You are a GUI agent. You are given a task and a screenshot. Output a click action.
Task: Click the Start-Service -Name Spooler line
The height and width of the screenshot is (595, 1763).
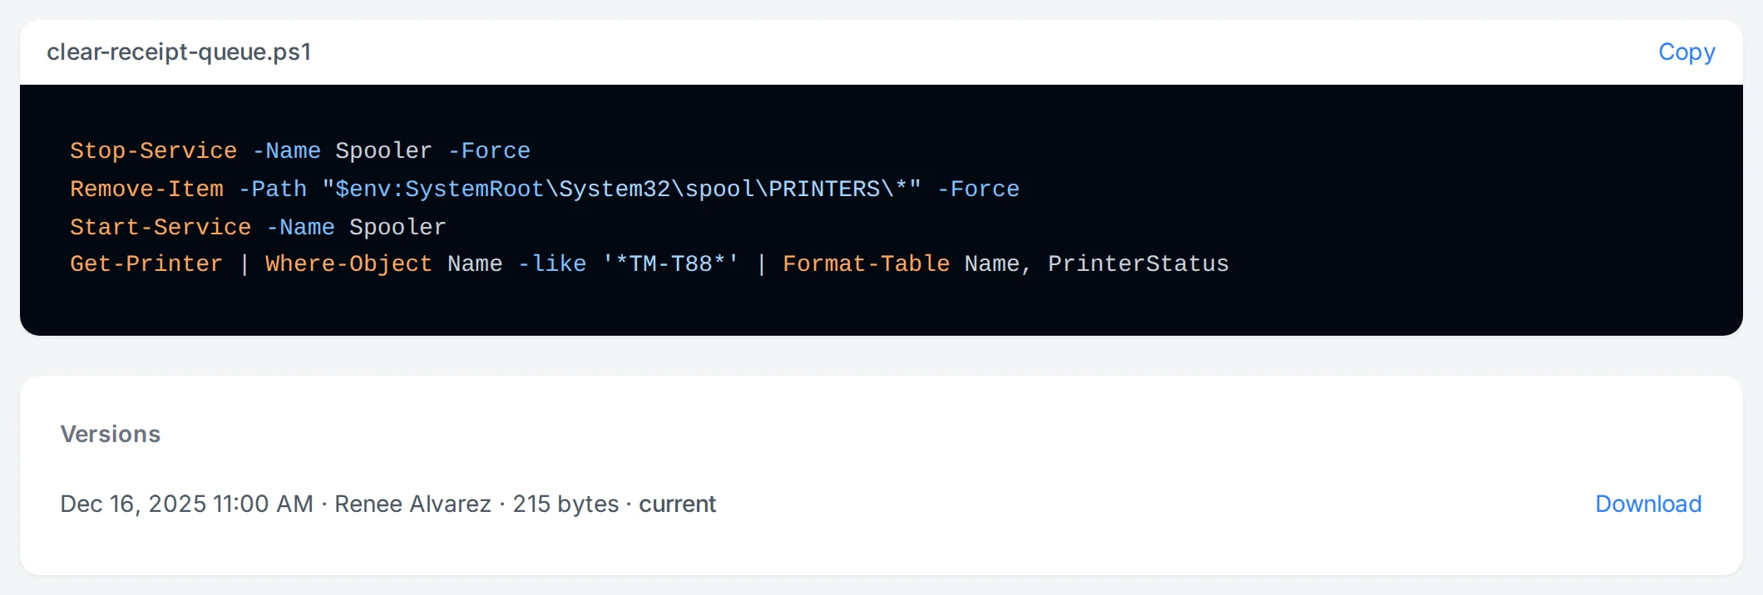click(x=258, y=227)
